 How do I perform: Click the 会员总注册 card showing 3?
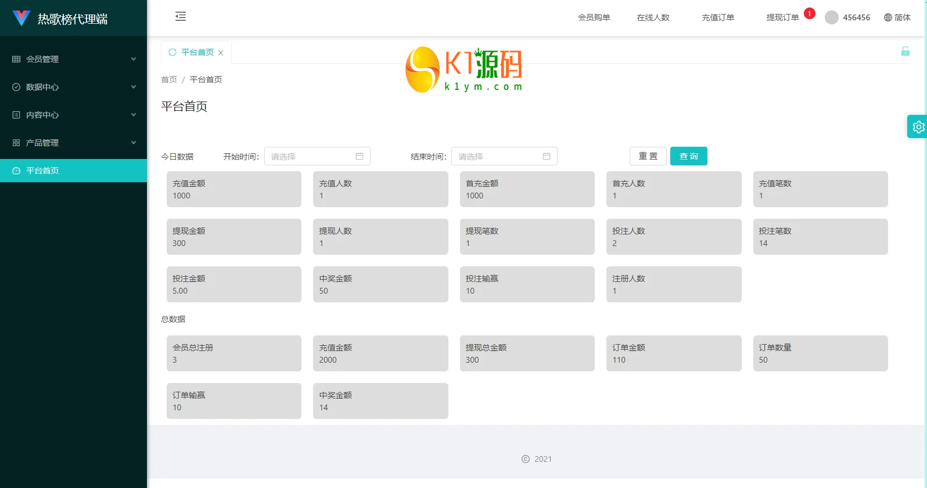tap(234, 353)
